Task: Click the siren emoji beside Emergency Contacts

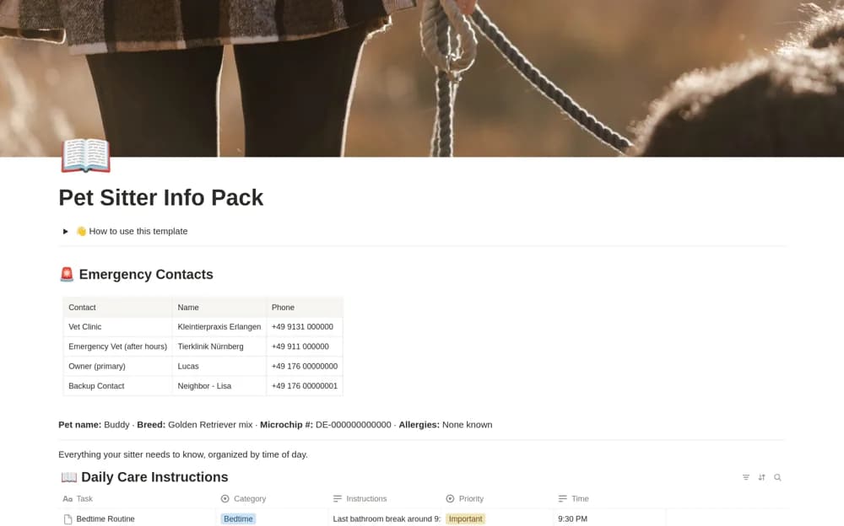Action: [x=67, y=274]
